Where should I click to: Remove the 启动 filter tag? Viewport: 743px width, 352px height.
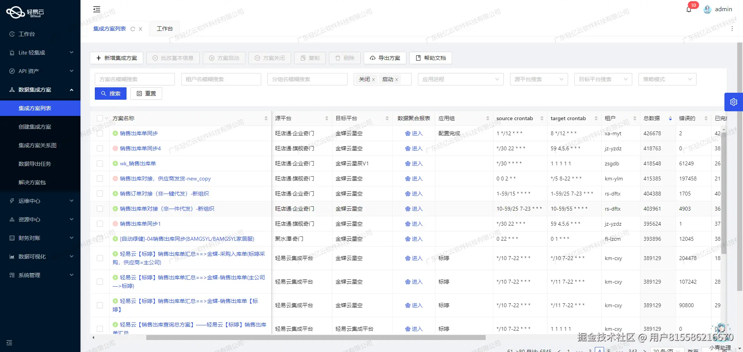click(x=397, y=80)
